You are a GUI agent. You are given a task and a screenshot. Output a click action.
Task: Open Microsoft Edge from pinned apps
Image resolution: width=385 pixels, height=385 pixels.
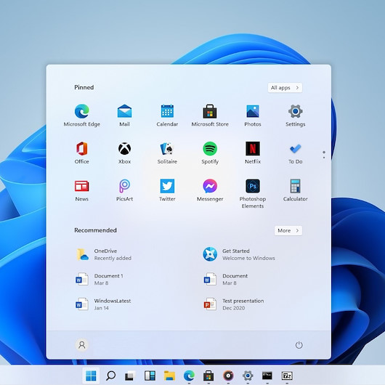click(x=82, y=115)
